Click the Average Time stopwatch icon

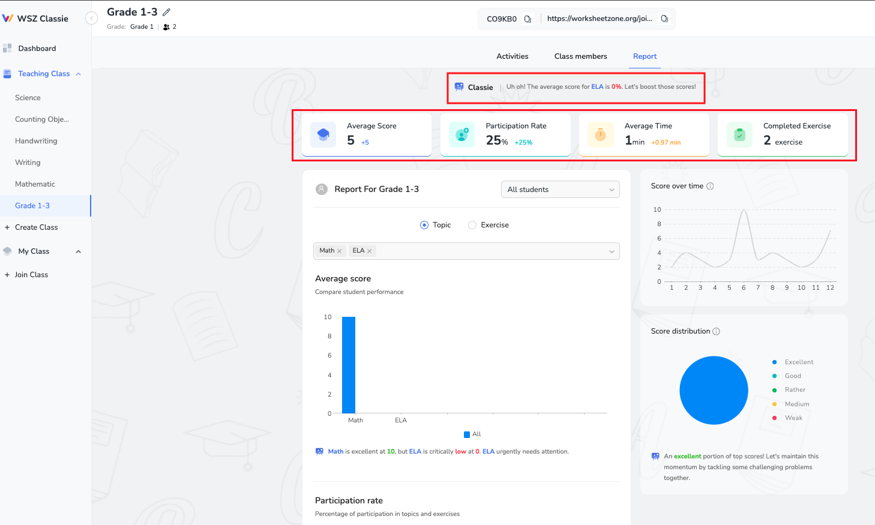pyautogui.click(x=600, y=134)
